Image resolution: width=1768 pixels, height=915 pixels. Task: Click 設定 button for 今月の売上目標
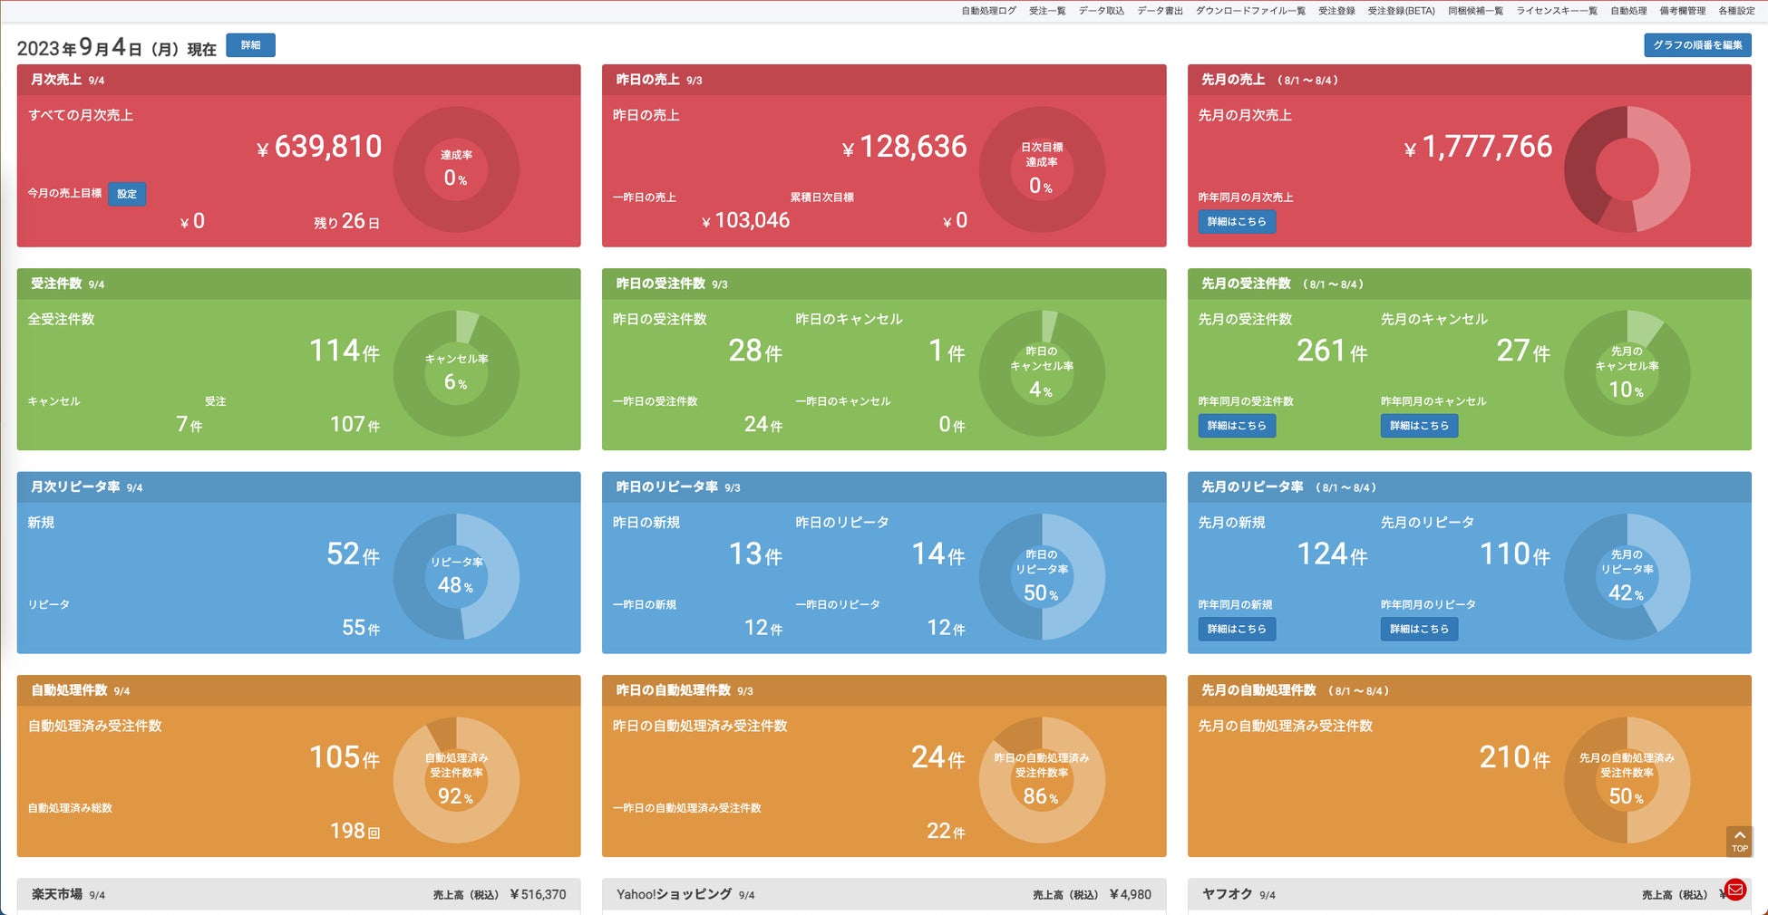pyautogui.click(x=127, y=194)
